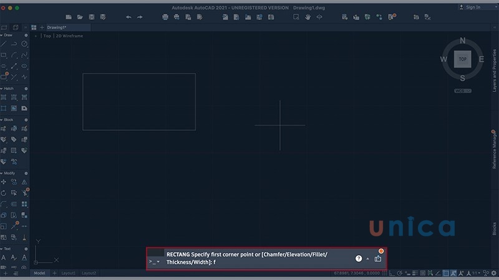Open Layers and Properties side panel
499x280 pixels.
tap(494, 70)
